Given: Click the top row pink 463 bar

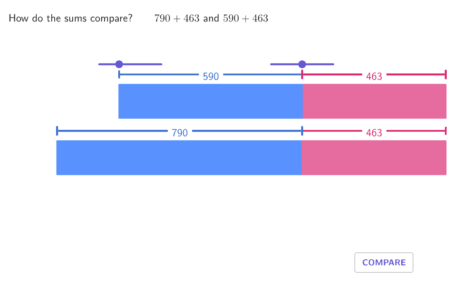Looking at the screenshot, I should 374,101.
